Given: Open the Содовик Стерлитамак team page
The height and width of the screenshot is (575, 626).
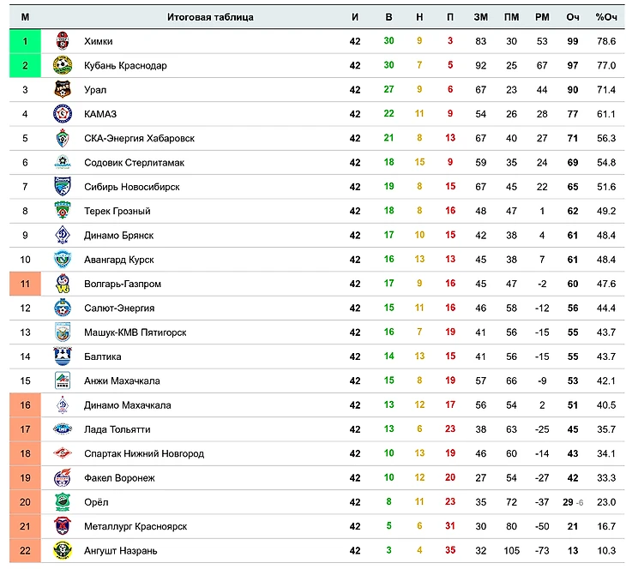Looking at the screenshot, I should coord(134,162).
